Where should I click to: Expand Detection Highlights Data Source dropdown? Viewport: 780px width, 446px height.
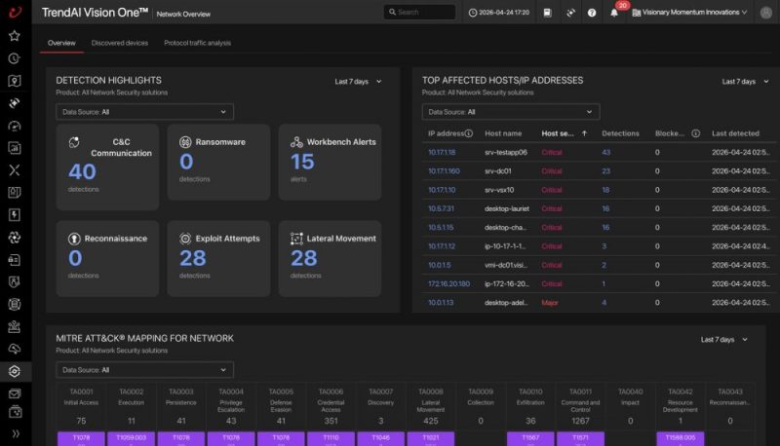click(x=144, y=112)
